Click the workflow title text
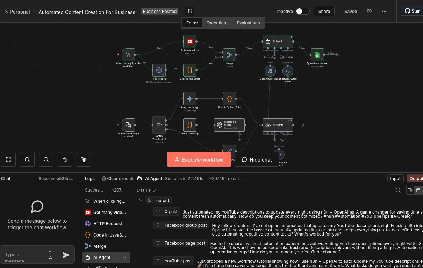Screen dimensions: 423x268 [x=87, y=12]
